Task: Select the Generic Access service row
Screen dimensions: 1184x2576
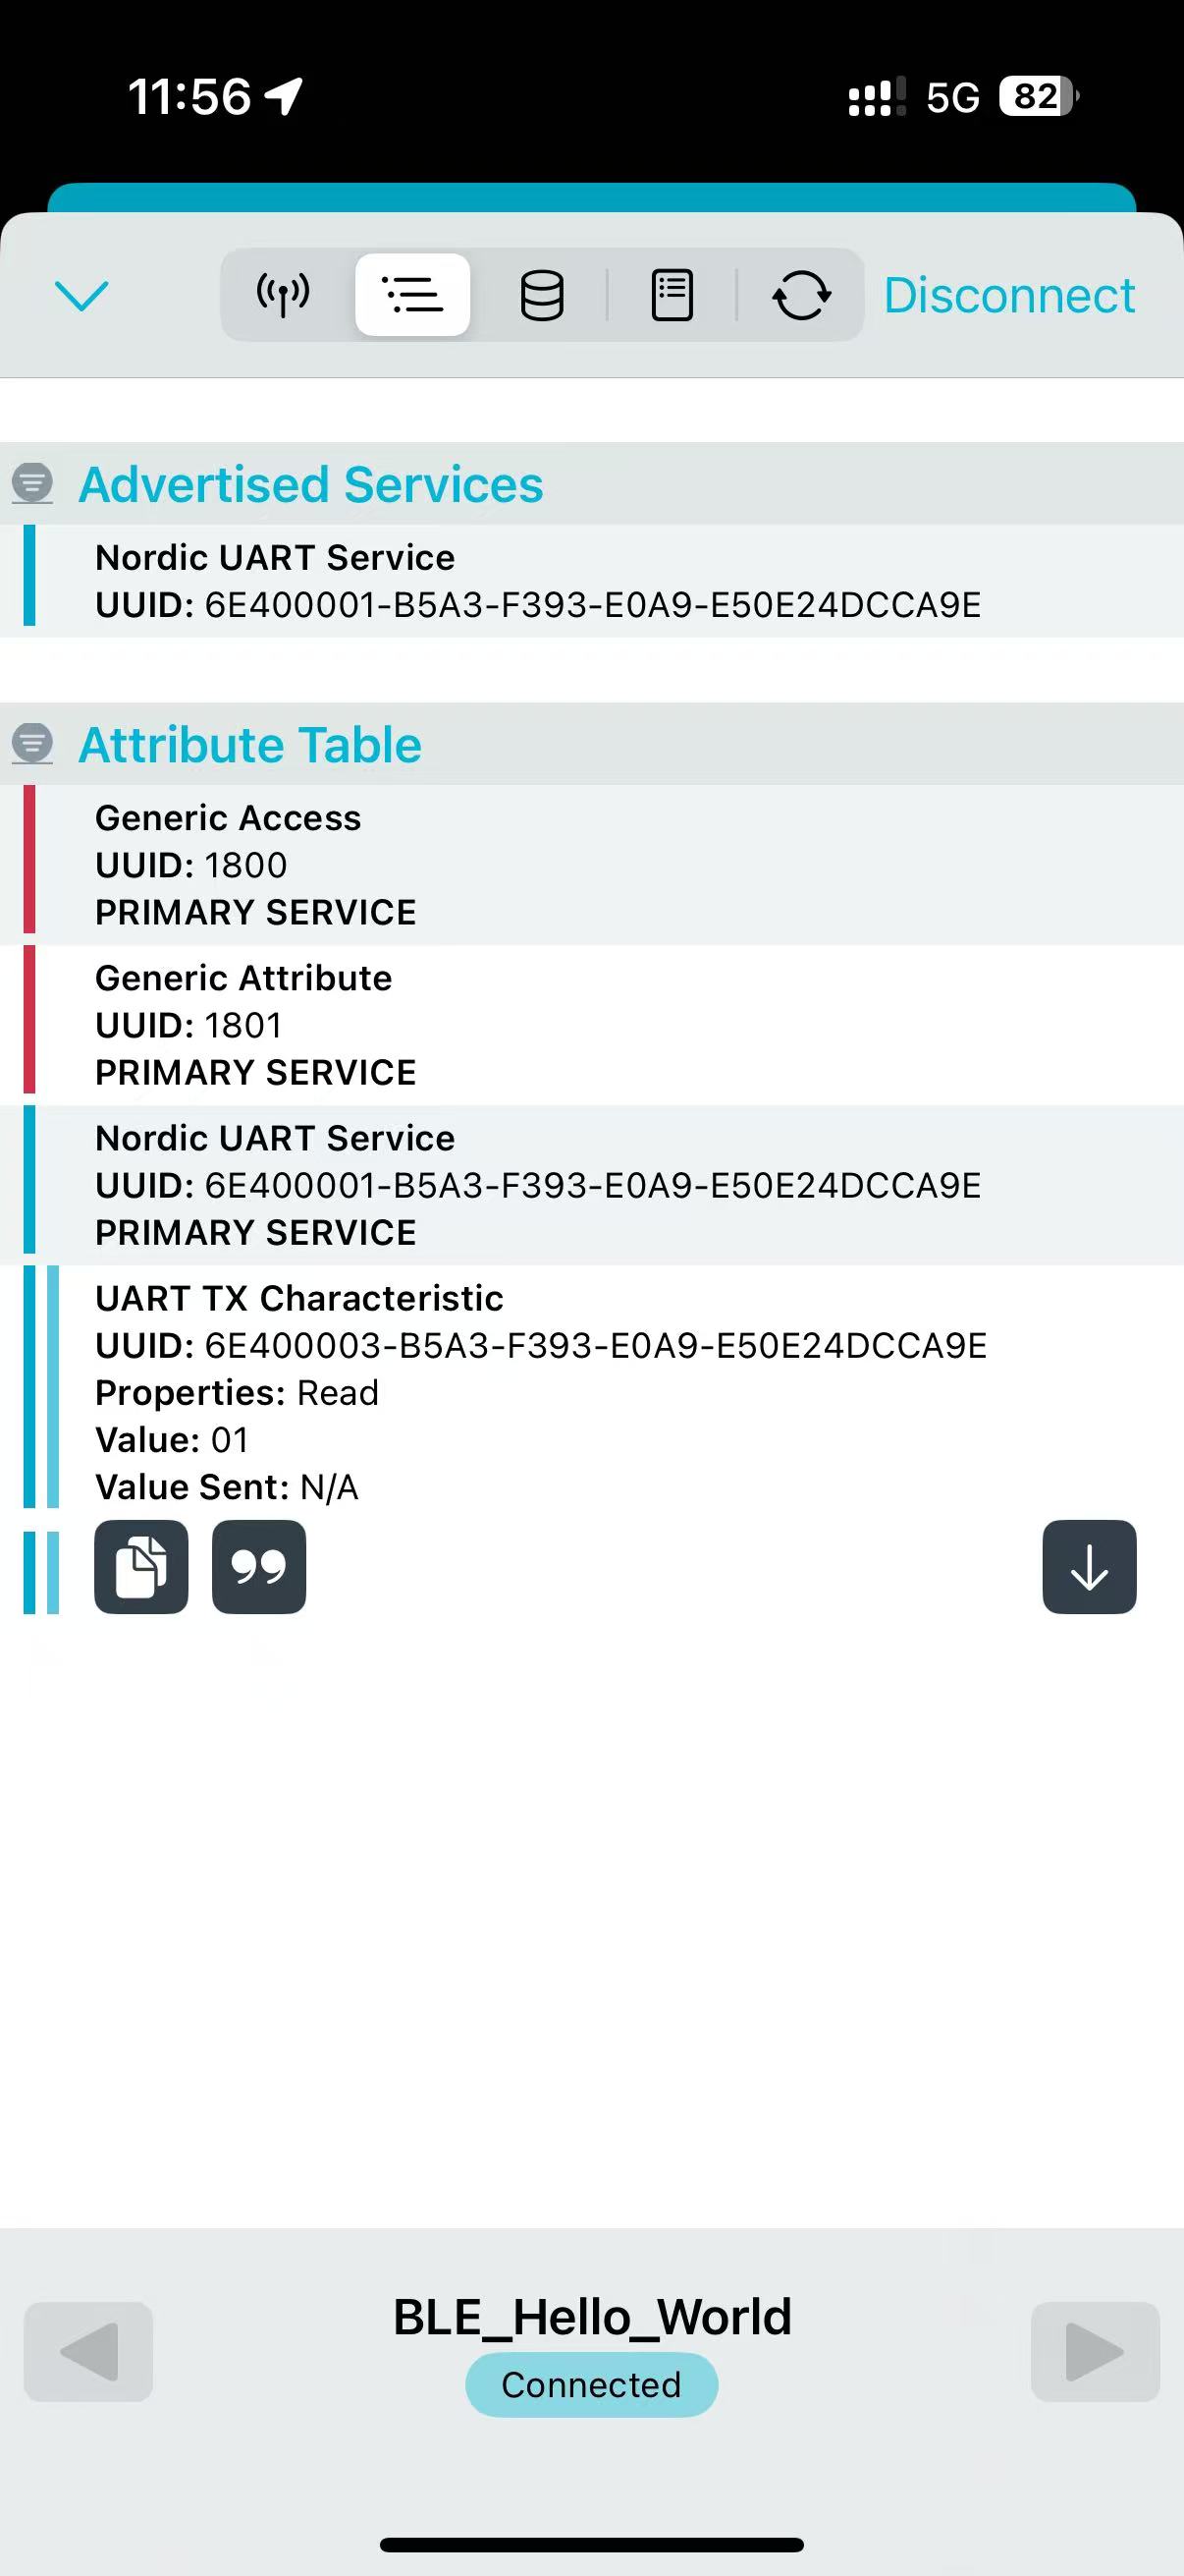Action: pos(600,865)
